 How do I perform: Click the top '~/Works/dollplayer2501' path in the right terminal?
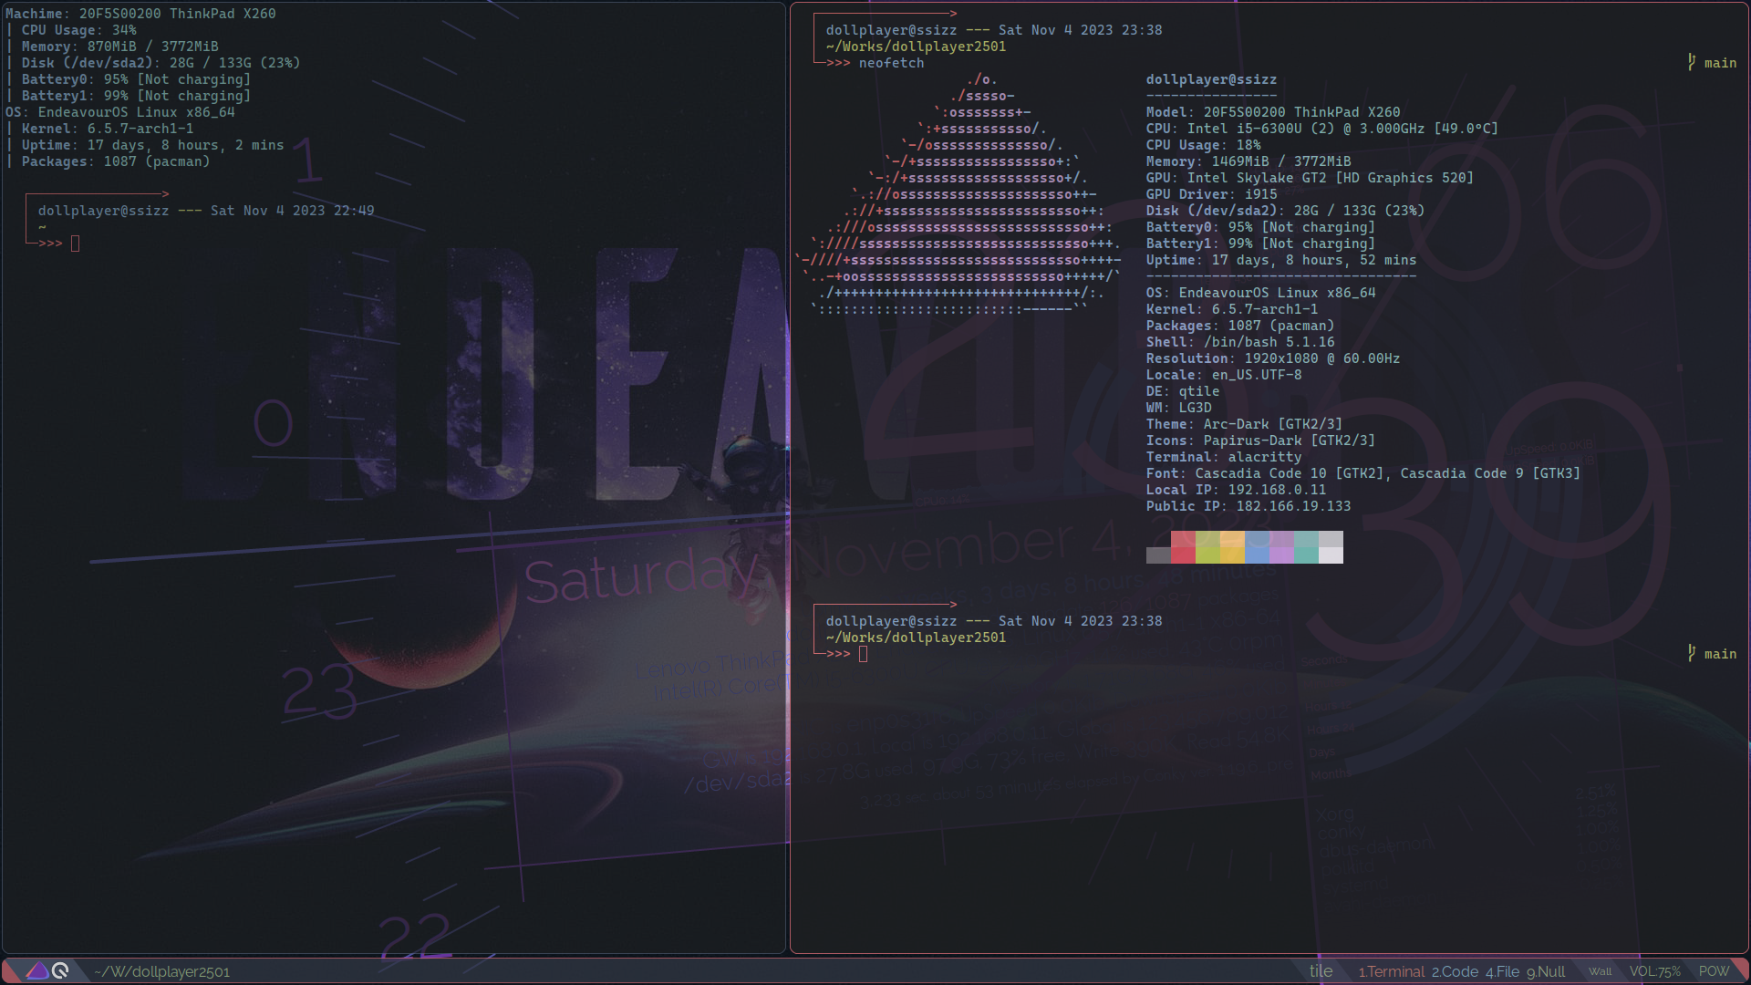tap(917, 47)
